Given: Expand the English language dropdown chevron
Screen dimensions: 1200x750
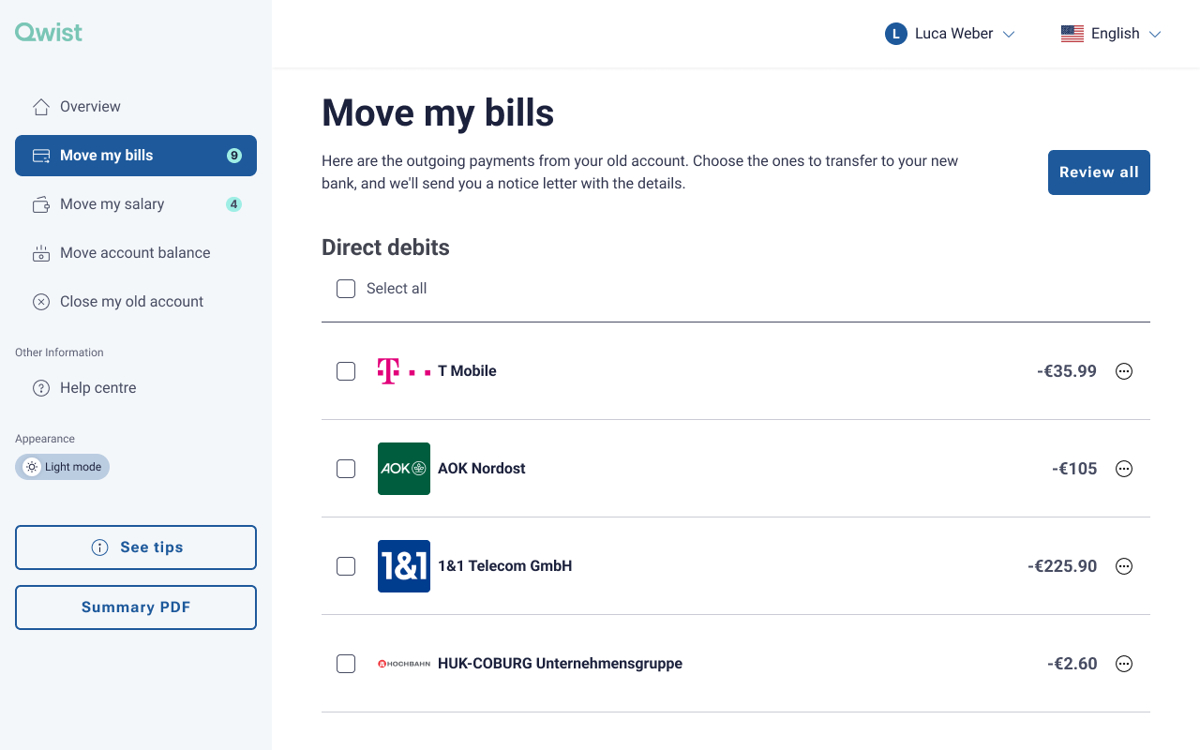Looking at the screenshot, I should coord(1155,35).
